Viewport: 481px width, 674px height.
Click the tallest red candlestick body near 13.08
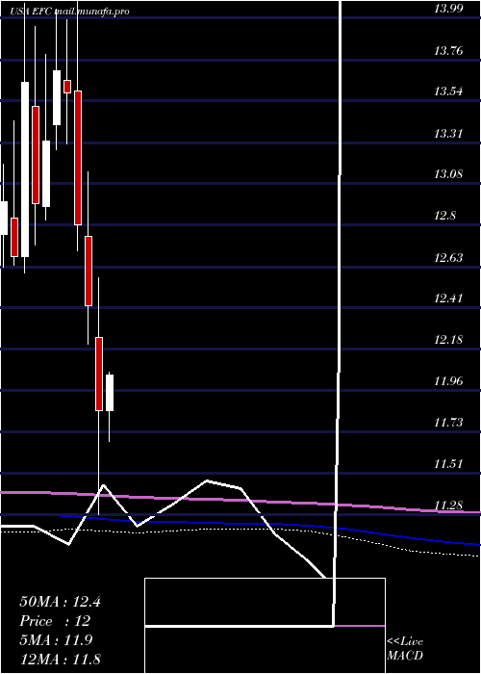pos(77,158)
